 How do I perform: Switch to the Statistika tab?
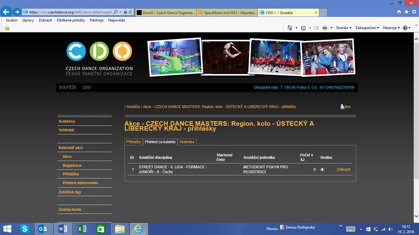tap(187, 142)
